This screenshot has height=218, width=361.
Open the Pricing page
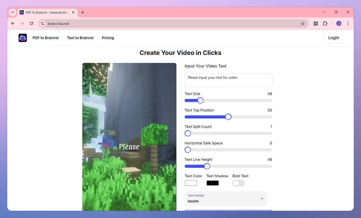tap(108, 38)
